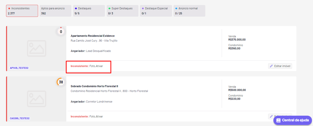The height and width of the screenshot is (126, 313).
Task: Click the placeholder image of CA0269_TESTE02
Action: click(x=37, y=99)
